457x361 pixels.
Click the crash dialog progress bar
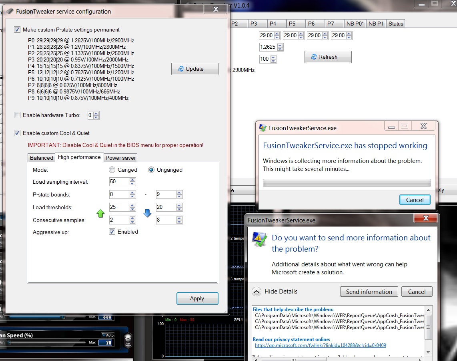pos(347,182)
